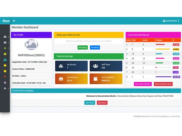Click the NAFIXXXxxx(100001) profile name
The height and width of the screenshot is (136, 182).
pos(31,55)
